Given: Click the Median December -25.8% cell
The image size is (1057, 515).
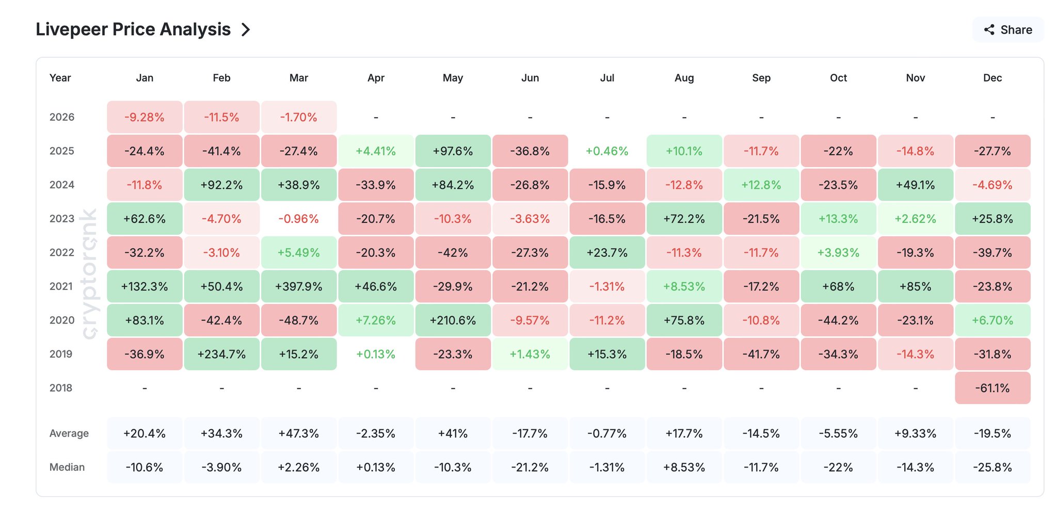Looking at the screenshot, I should coord(992,468).
